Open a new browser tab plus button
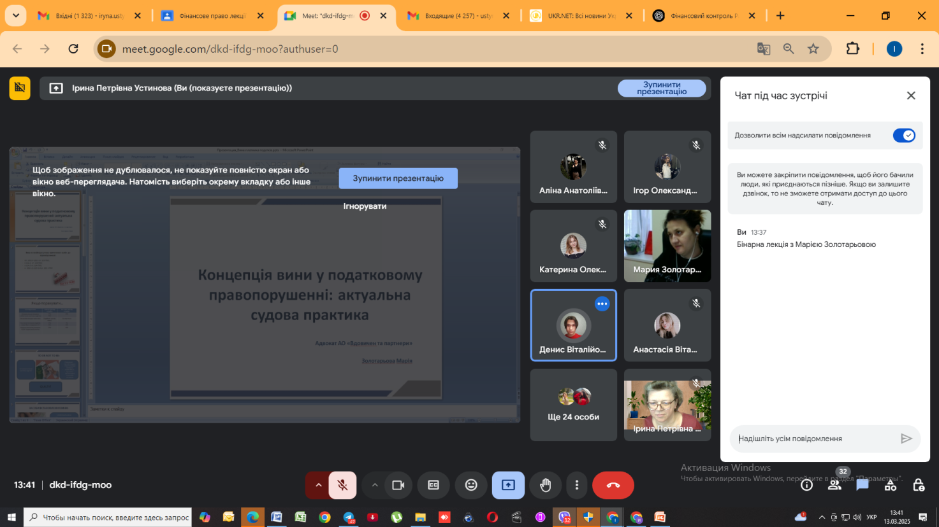The width and height of the screenshot is (939, 527). pos(780,16)
